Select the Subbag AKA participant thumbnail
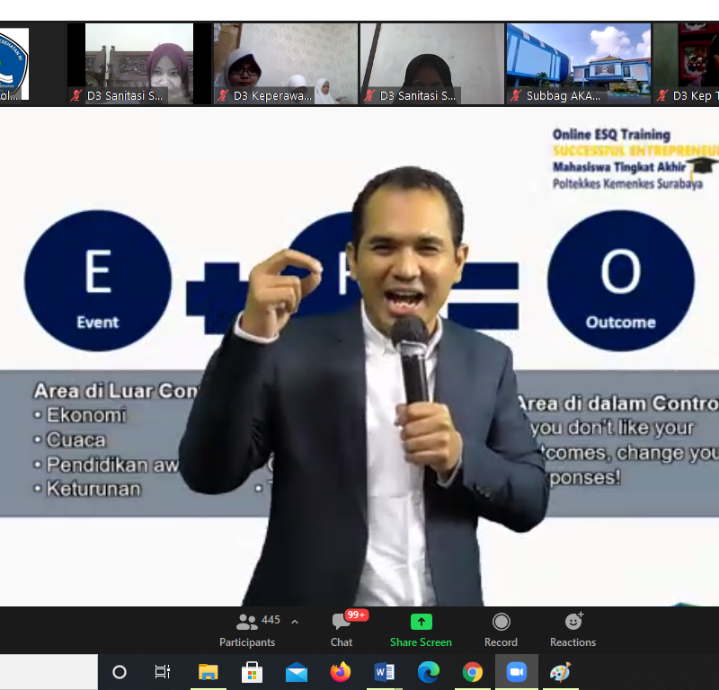The height and width of the screenshot is (690, 719). (x=578, y=63)
